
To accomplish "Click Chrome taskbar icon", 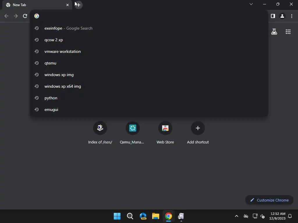I will click(168, 216).
